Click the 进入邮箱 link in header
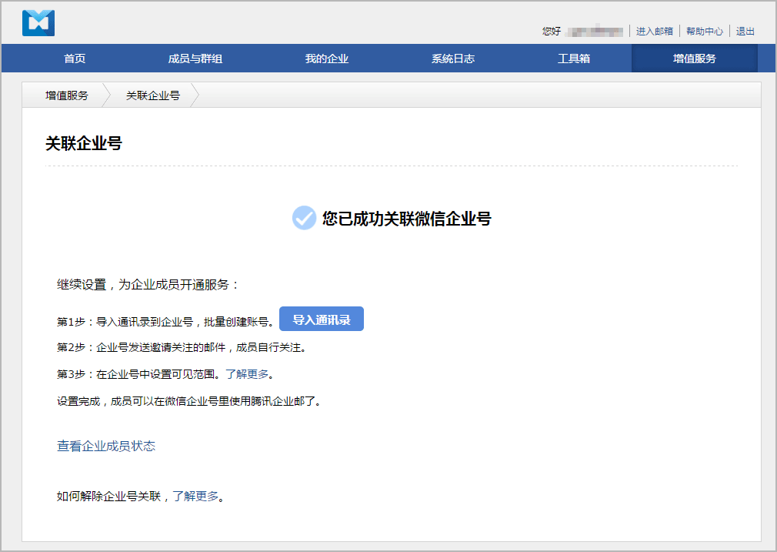 click(655, 32)
